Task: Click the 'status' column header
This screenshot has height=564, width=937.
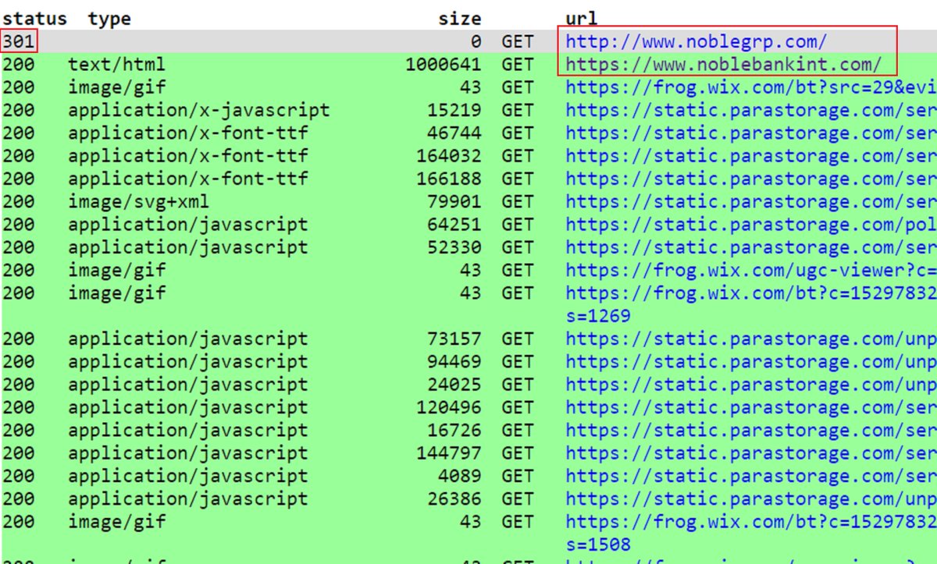Action: point(34,18)
